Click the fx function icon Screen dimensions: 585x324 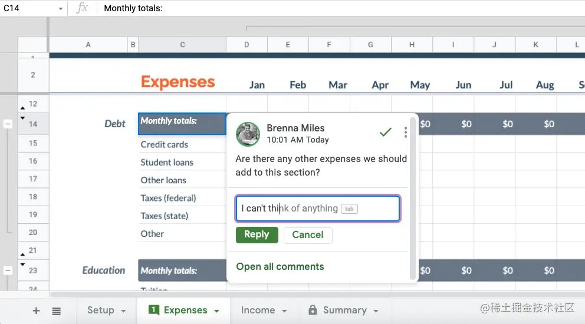click(82, 8)
